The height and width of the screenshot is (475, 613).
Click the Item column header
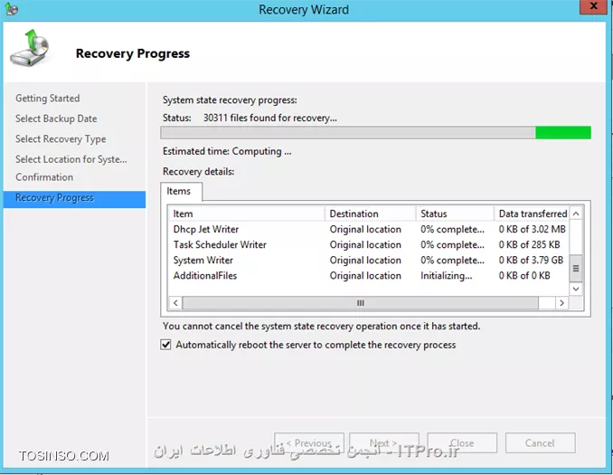click(x=246, y=214)
